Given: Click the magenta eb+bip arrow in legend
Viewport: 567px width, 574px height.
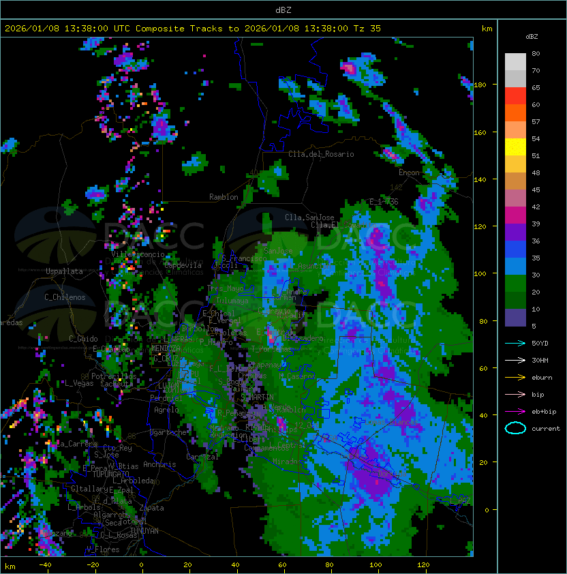Looking at the screenshot, I should [515, 412].
